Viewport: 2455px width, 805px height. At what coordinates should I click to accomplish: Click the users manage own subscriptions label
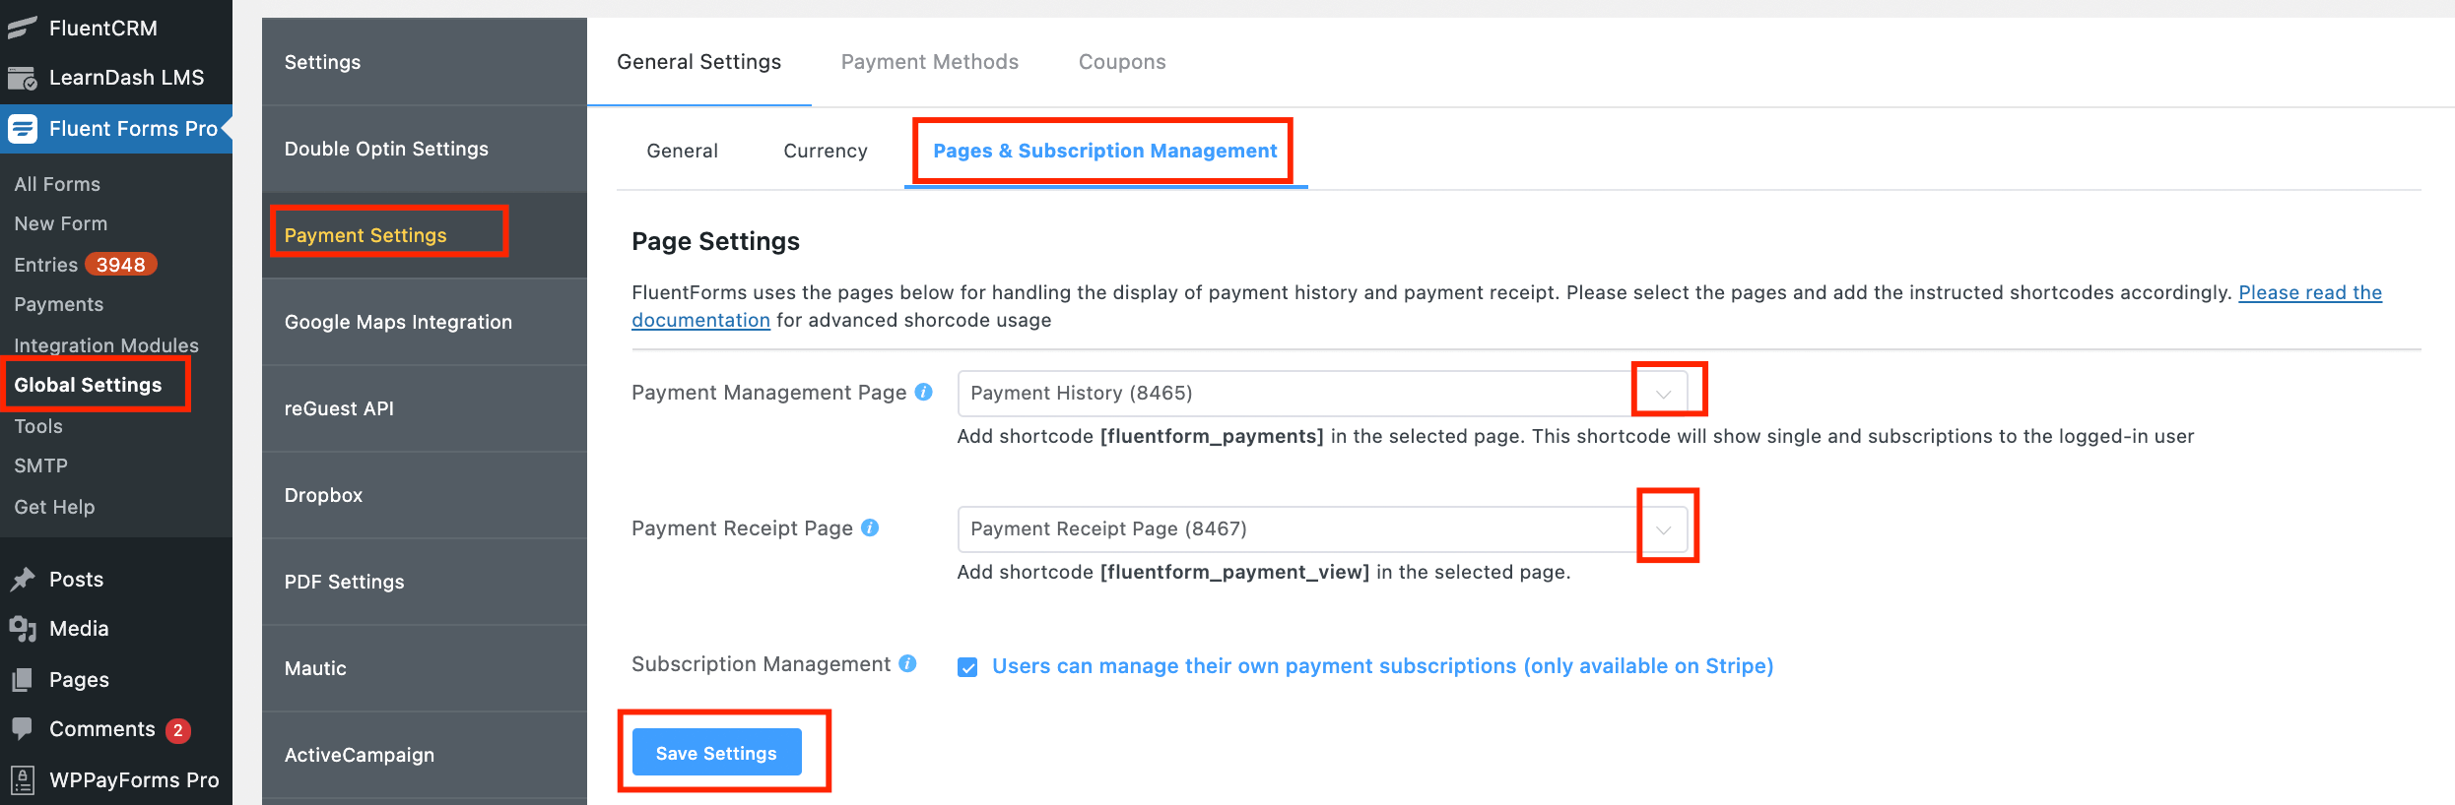click(x=1382, y=666)
